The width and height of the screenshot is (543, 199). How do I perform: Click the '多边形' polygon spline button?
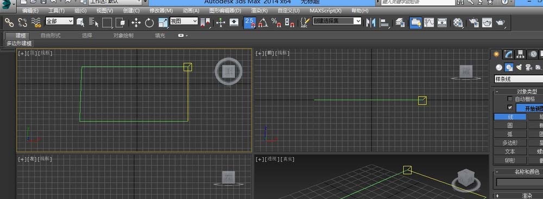pos(510,143)
